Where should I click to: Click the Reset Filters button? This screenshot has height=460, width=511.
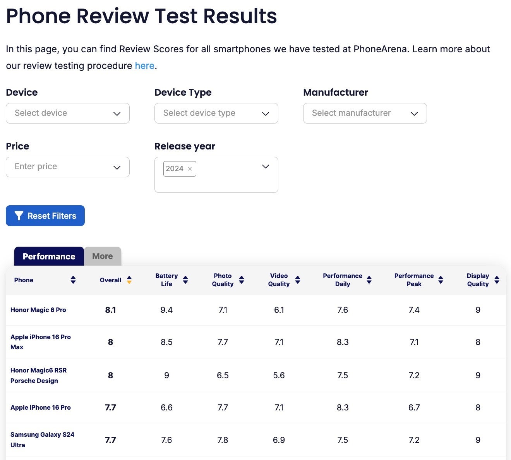click(x=45, y=216)
